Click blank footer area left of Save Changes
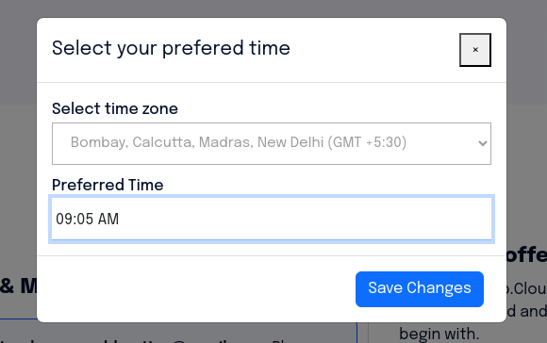Viewport: 547px width, 343px height. pos(195,289)
